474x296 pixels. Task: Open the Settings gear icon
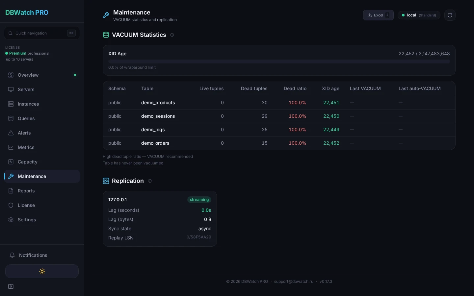(11, 220)
